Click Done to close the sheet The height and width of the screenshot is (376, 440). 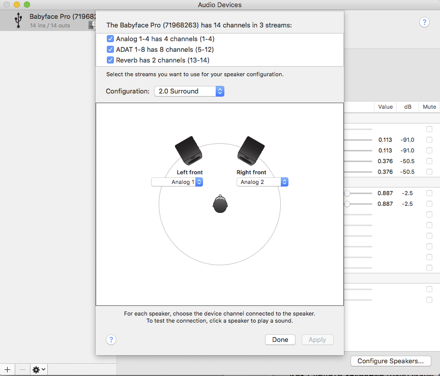click(x=280, y=339)
